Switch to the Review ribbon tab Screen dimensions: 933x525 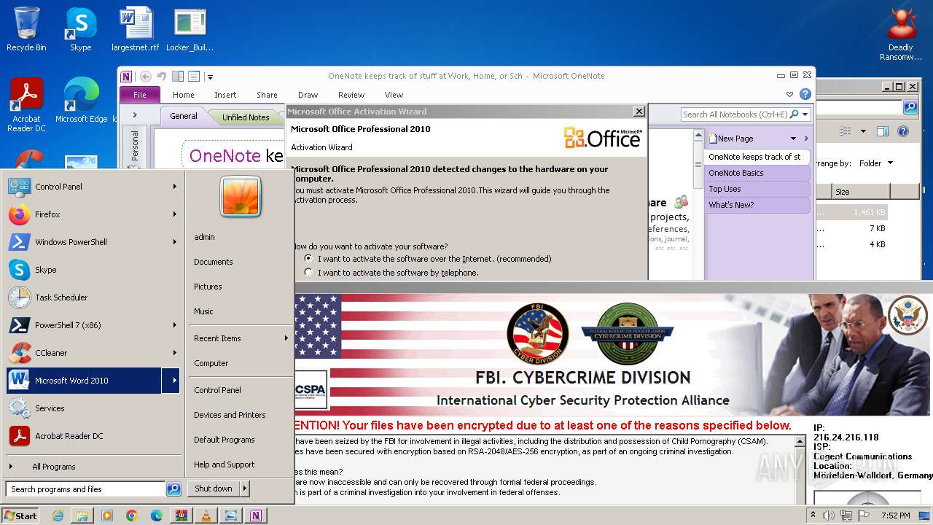(351, 95)
